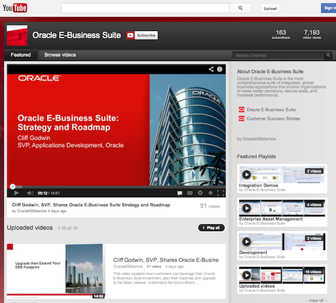Click the red YouTube subscribe icon

pyautogui.click(x=130, y=36)
